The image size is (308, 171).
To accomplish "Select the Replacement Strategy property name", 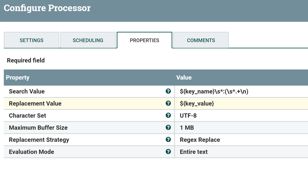I will (39, 140).
